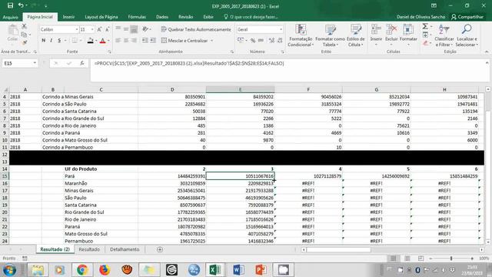Toggle Bold (N) formatting
The height and width of the screenshot is (277, 492).
click(43, 40)
